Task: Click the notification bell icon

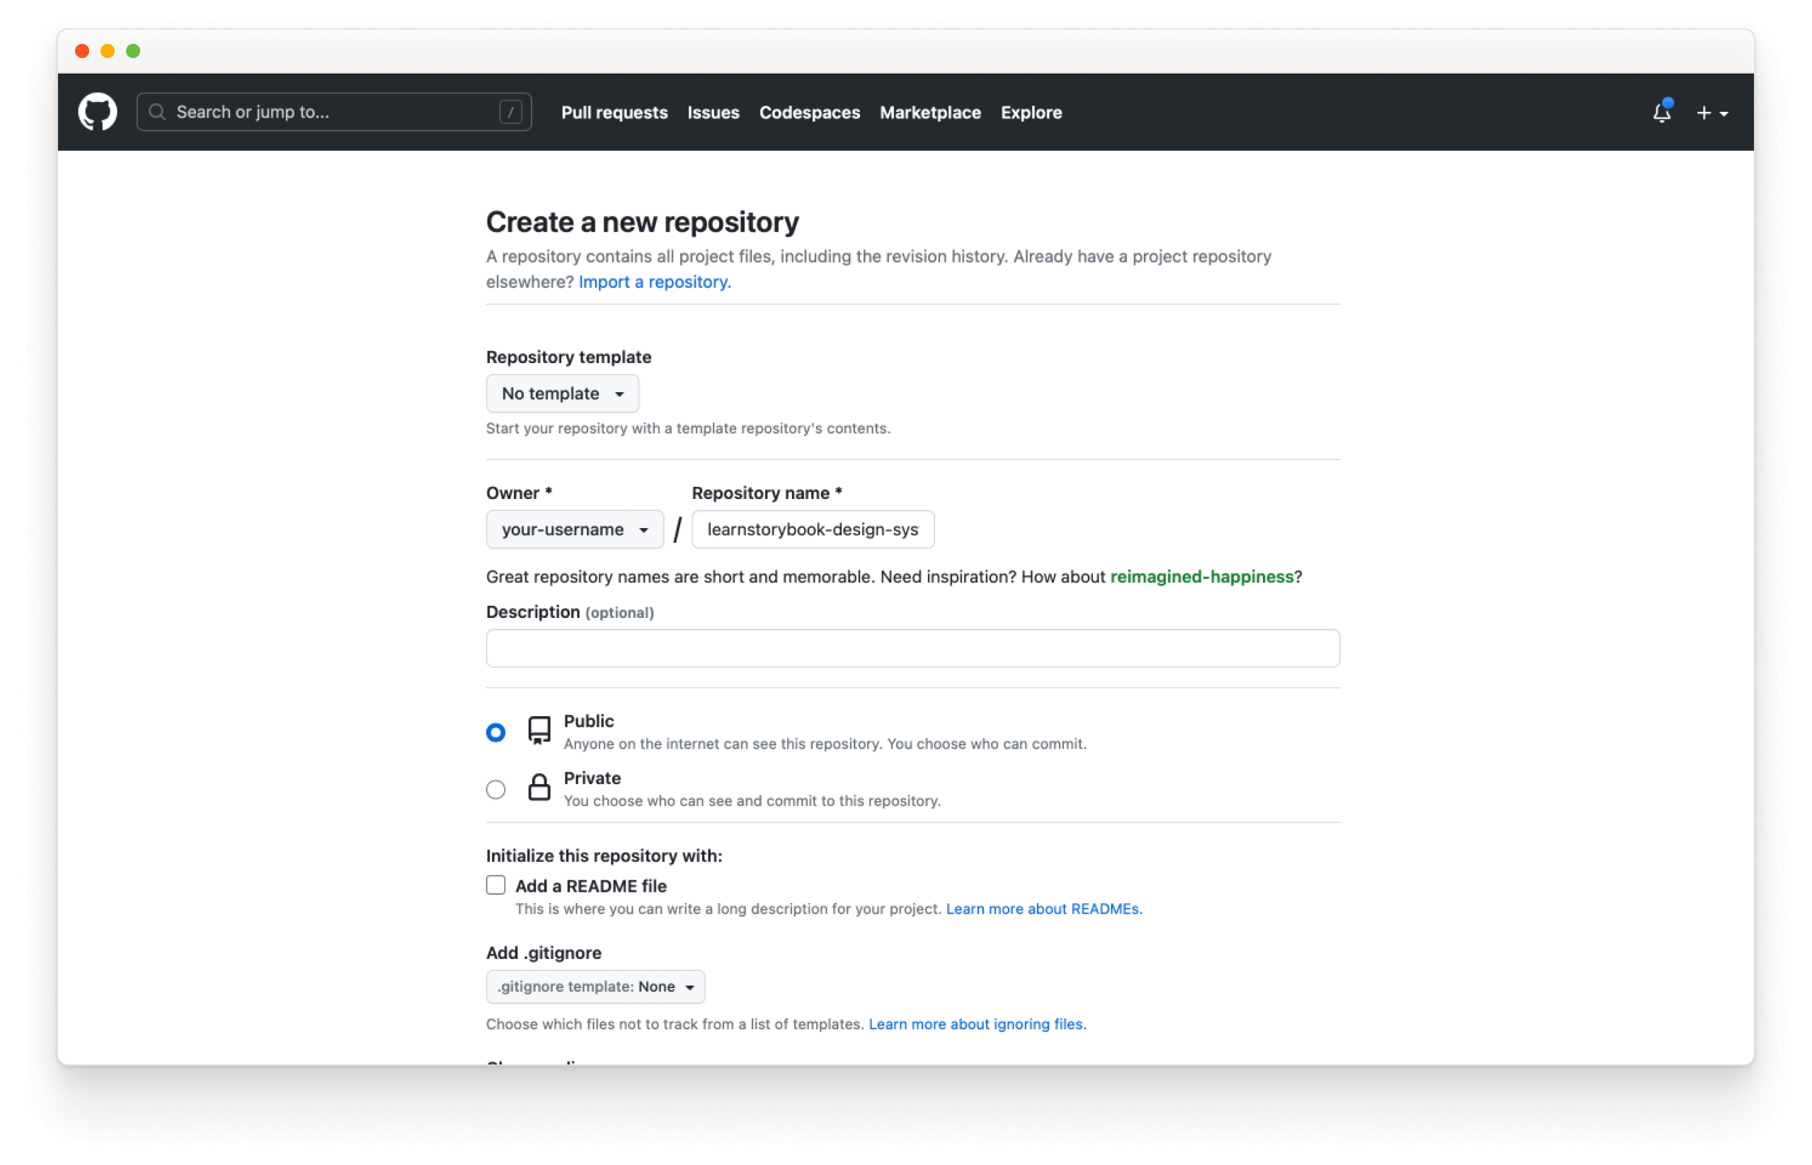Action: click(1660, 113)
